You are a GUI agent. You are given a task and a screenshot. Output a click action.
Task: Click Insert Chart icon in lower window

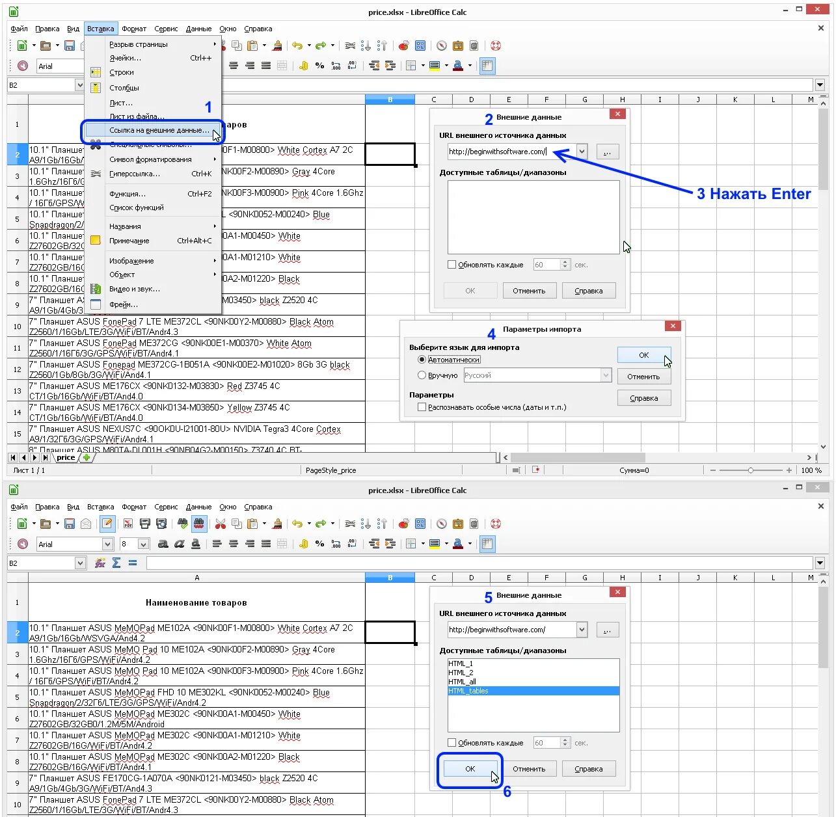(403, 524)
